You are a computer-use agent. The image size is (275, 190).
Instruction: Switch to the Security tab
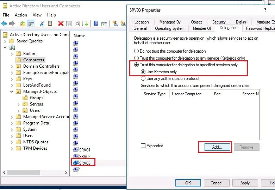coord(219,22)
